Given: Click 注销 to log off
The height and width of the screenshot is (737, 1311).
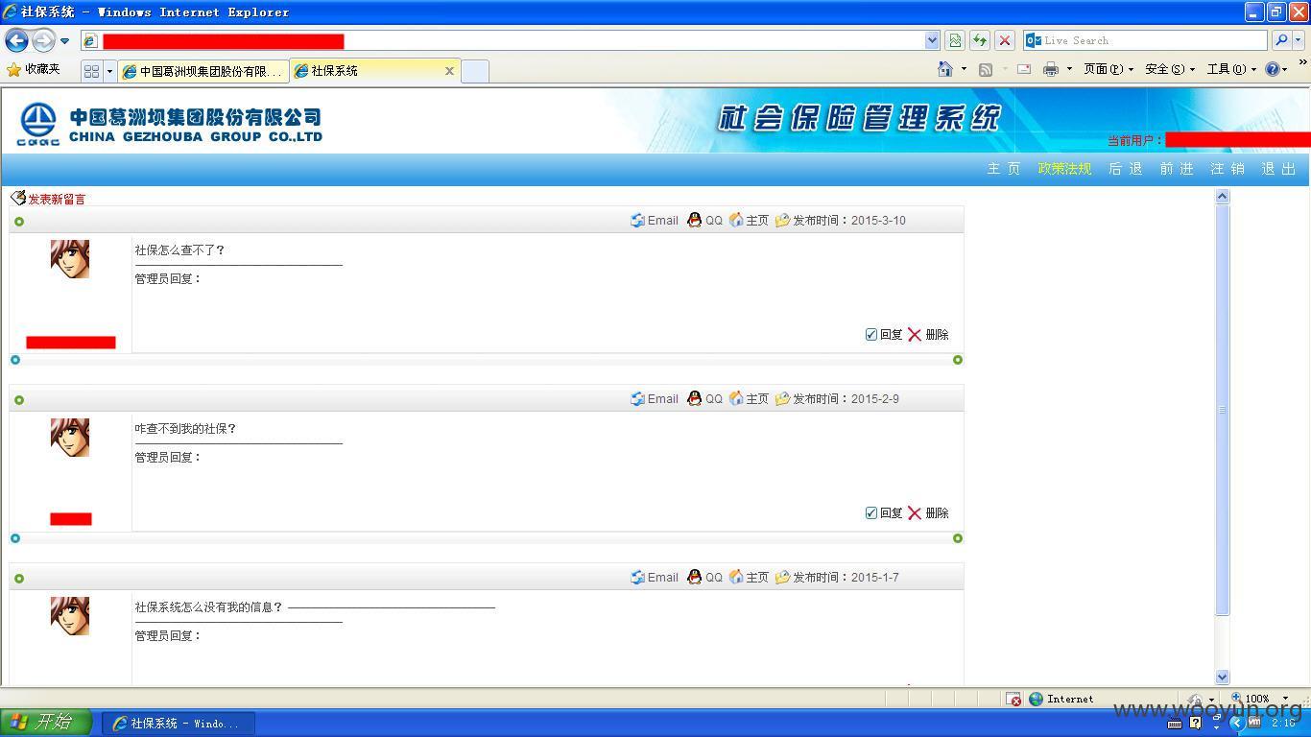Looking at the screenshot, I should (1228, 169).
